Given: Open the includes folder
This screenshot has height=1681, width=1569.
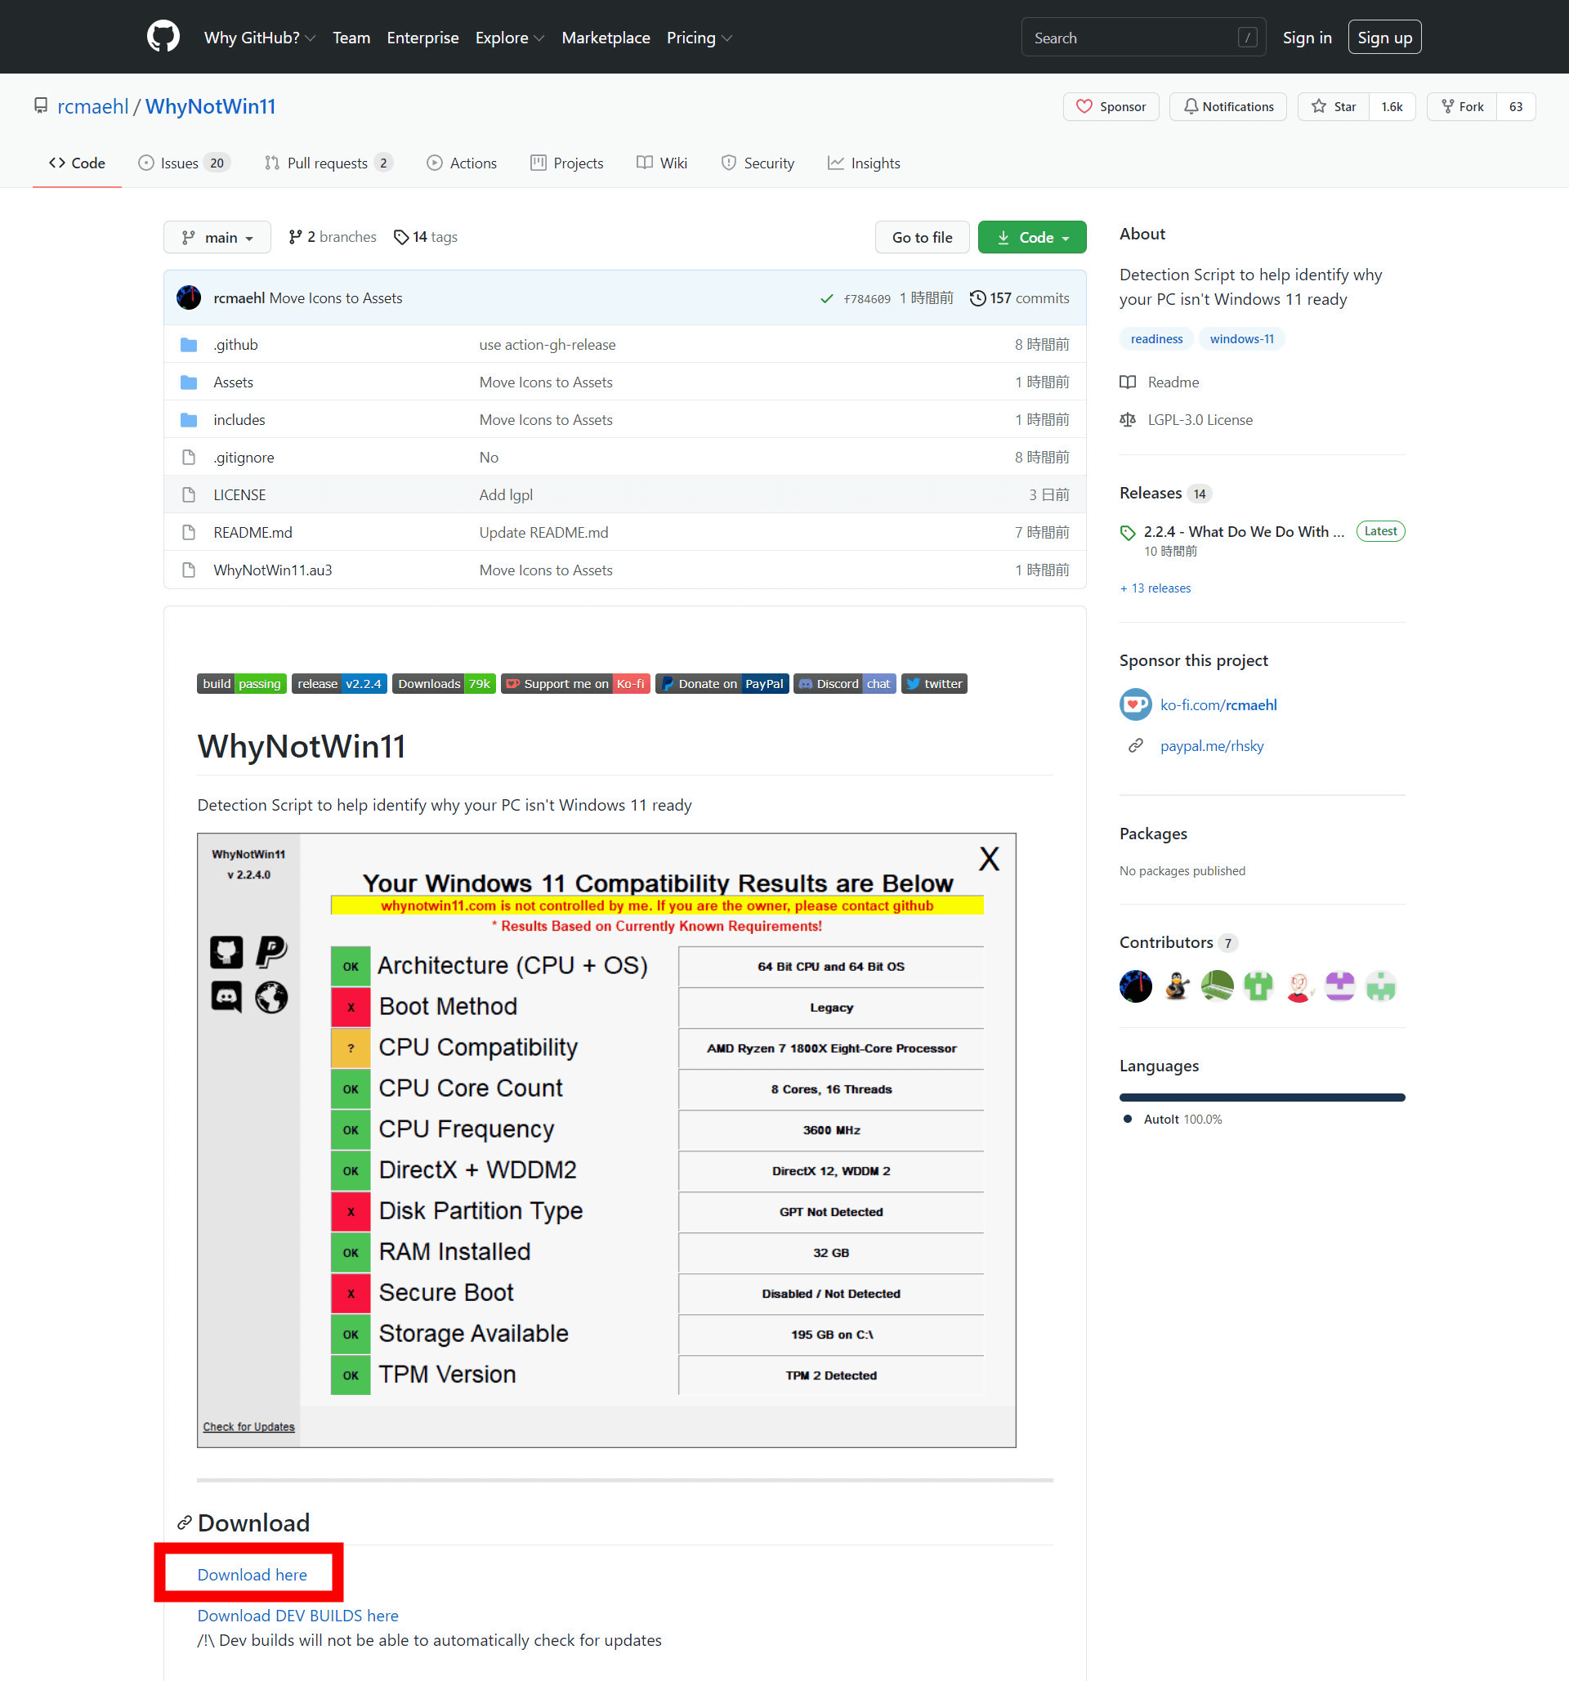Looking at the screenshot, I should coord(239,419).
